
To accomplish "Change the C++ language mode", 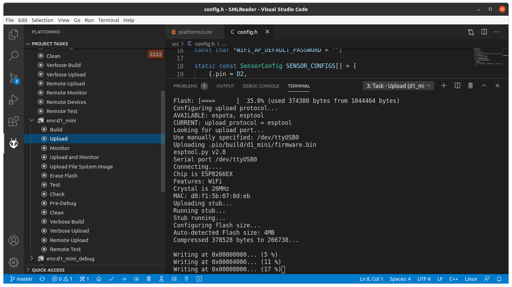I will (453, 279).
